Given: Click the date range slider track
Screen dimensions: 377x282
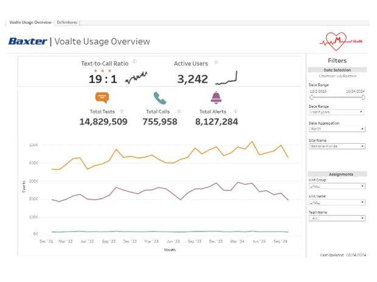Looking at the screenshot, I should tap(337, 98).
